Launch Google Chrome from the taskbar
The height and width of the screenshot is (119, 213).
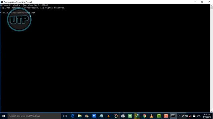tap(144, 116)
